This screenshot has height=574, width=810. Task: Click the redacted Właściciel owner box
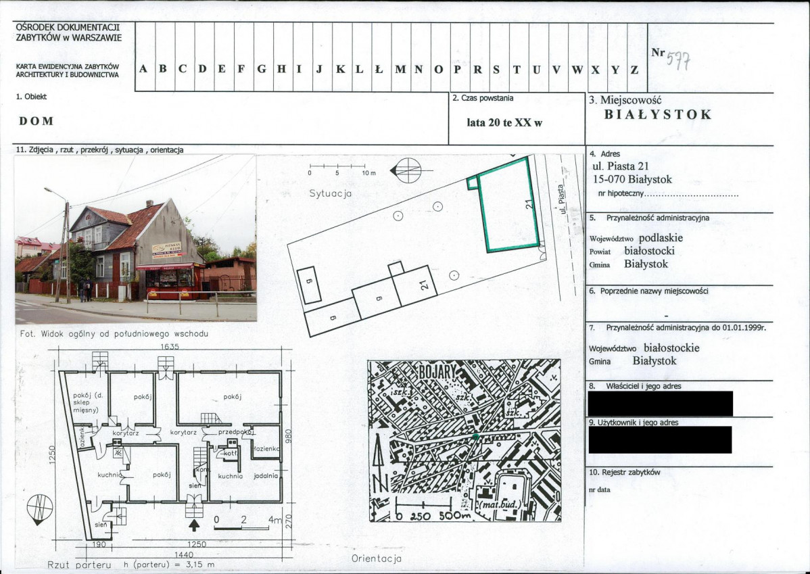pyautogui.click(x=660, y=404)
